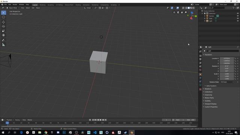Open the Rotation Mode XYZ Euler dropdown
Viewport: 240px width, 135px height.
pos(227,82)
